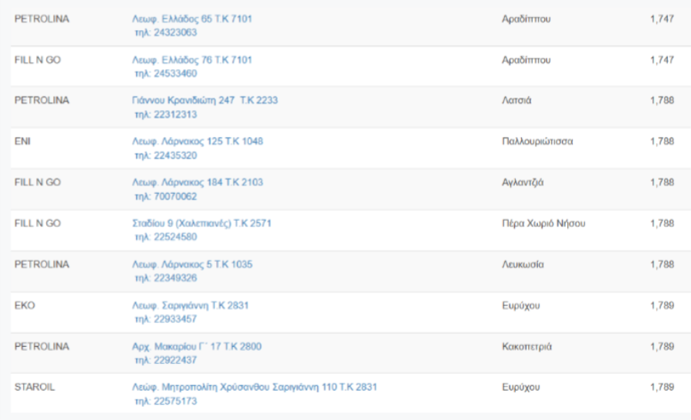Open the Αρχ. Μακαρίου Γ΄ 17 address link
The height and width of the screenshot is (420, 691).
coord(197,346)
